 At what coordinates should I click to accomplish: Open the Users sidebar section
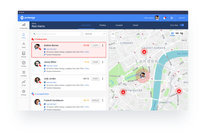point(24,45)
